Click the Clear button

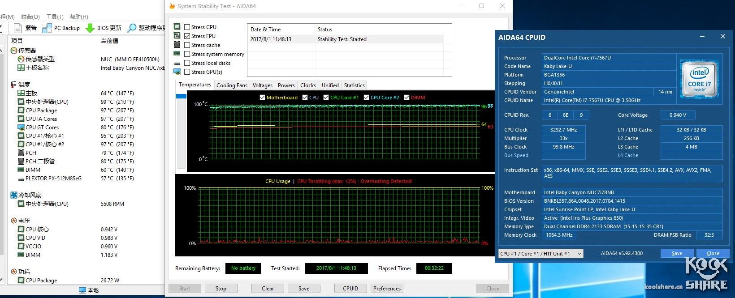[x=268, y=289]
